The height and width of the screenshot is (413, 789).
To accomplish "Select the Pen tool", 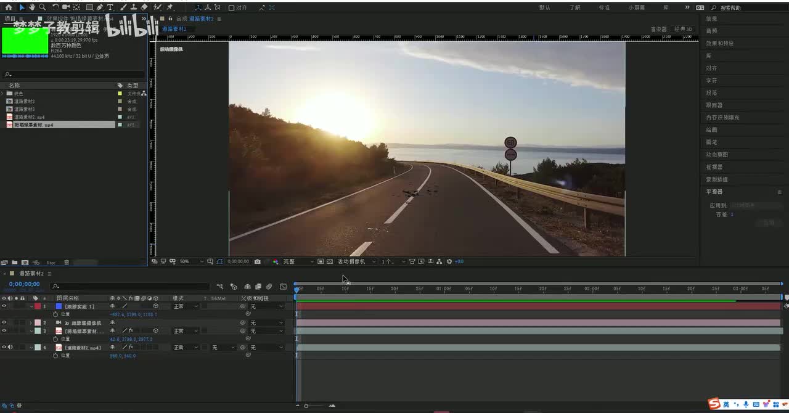I will [x=100, y=7].
